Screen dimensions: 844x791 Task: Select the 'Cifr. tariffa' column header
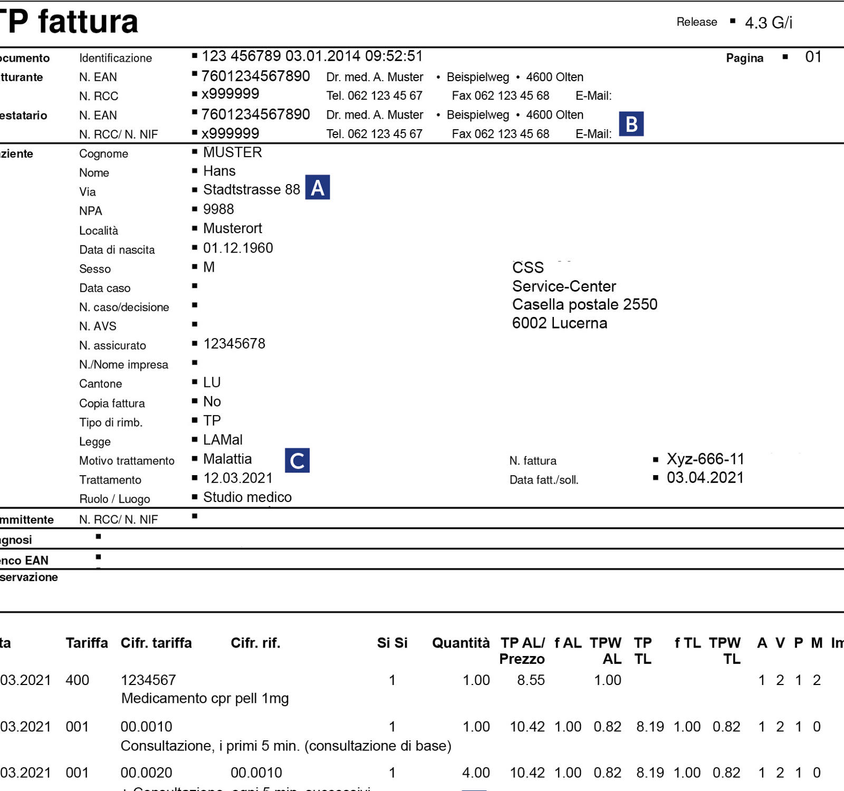[156, 643]
